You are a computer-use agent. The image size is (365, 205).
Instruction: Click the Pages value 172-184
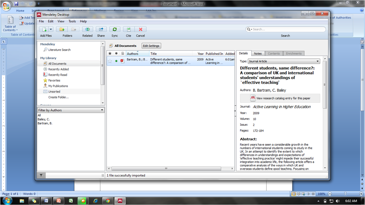258,131
